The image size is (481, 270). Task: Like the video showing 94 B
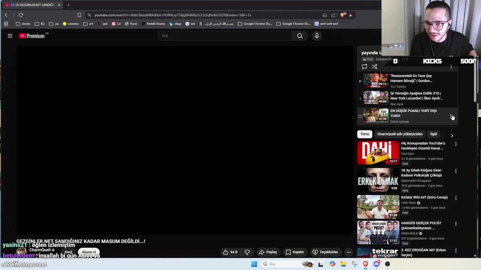tap(230, 252)
